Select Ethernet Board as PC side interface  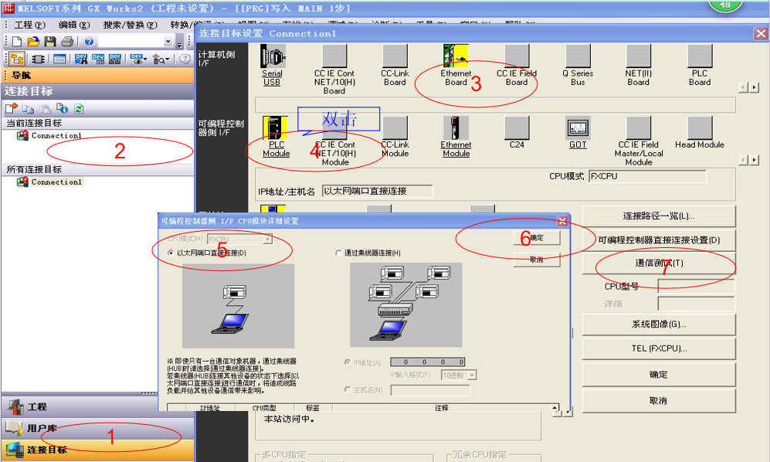pyautogui.click(x=456, y=66)
